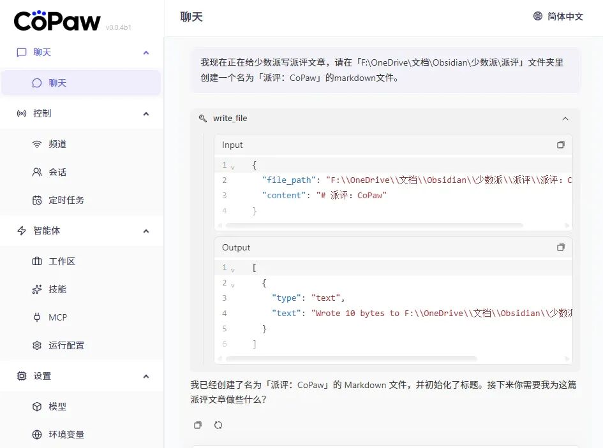The width and height of the screenshot is (603, 448).
Task: Open the MCP page
Action: [x=81, y=317]
